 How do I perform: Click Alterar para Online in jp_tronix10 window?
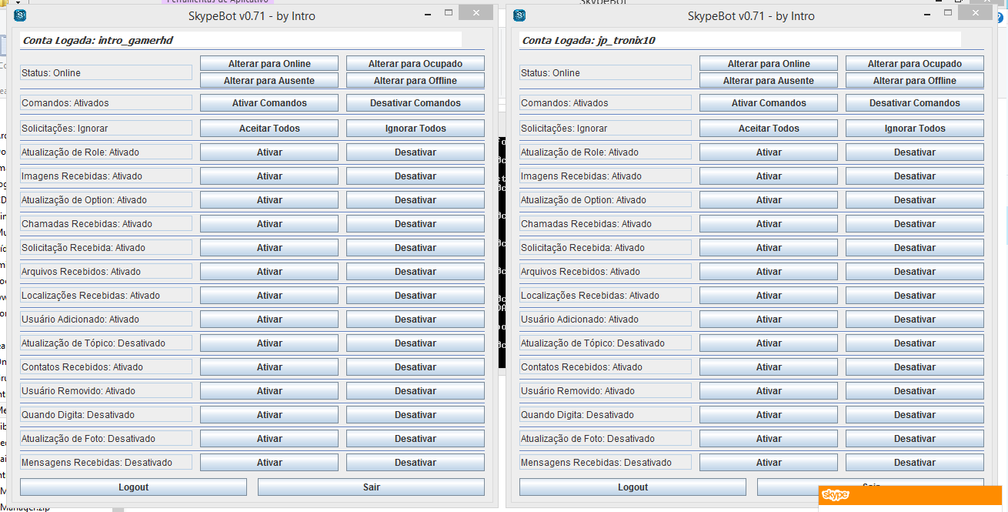tap(769, 63)
